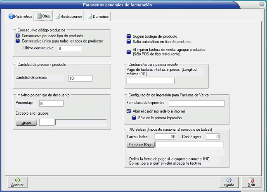267x192 pixels.
Task: Focus the Formulario de Impresión field
Action: coord(196,103)
